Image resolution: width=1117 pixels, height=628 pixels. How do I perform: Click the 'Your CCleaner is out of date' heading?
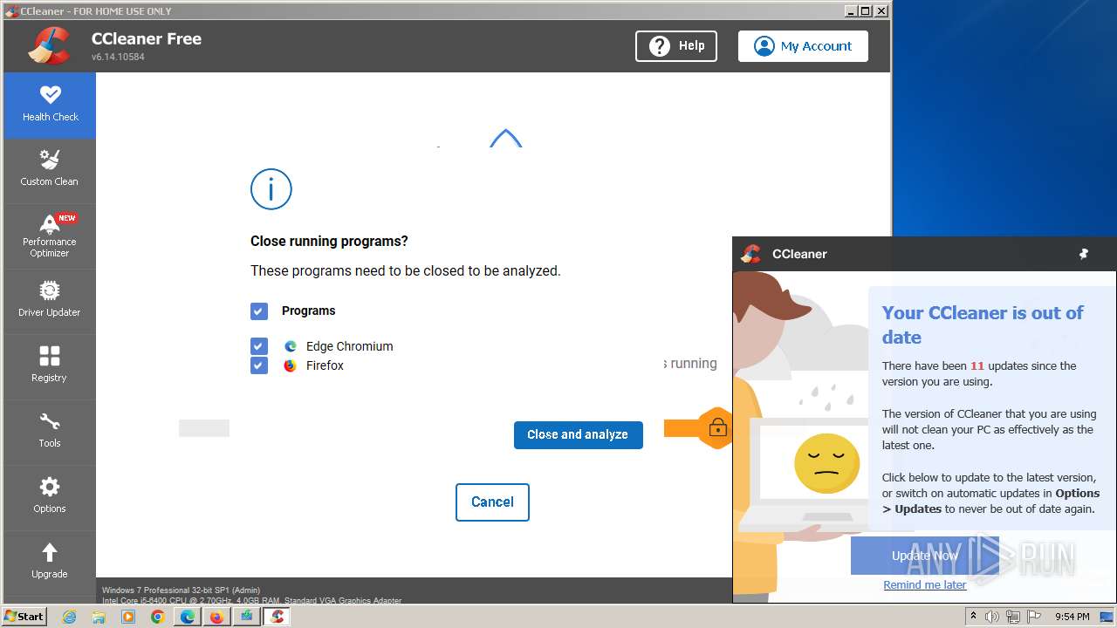(983, 325)
